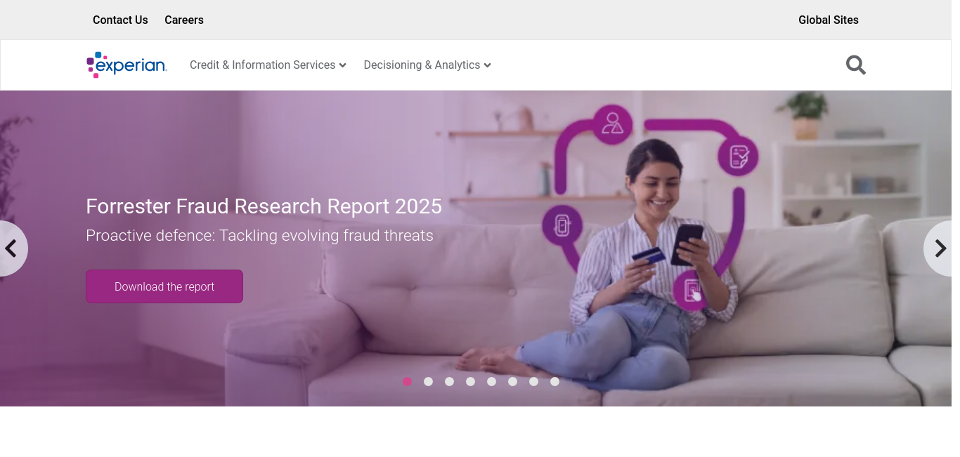The image size is (960, 457).
Task: Click the document checkmark circle icon
Action: click(x=738, y=156)
